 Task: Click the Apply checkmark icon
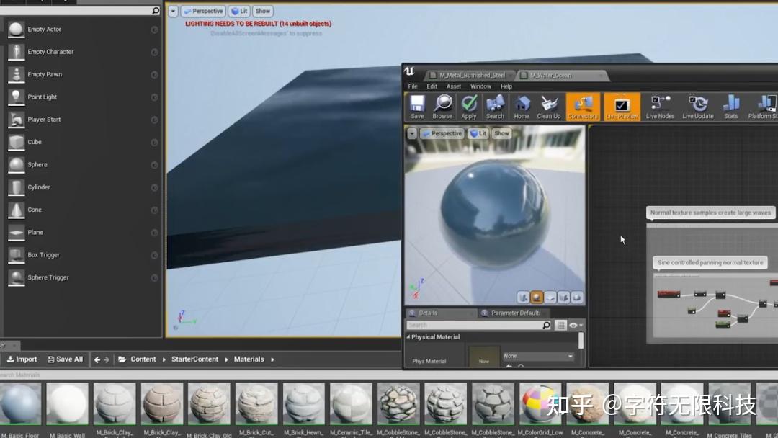(x=469, y=106)
